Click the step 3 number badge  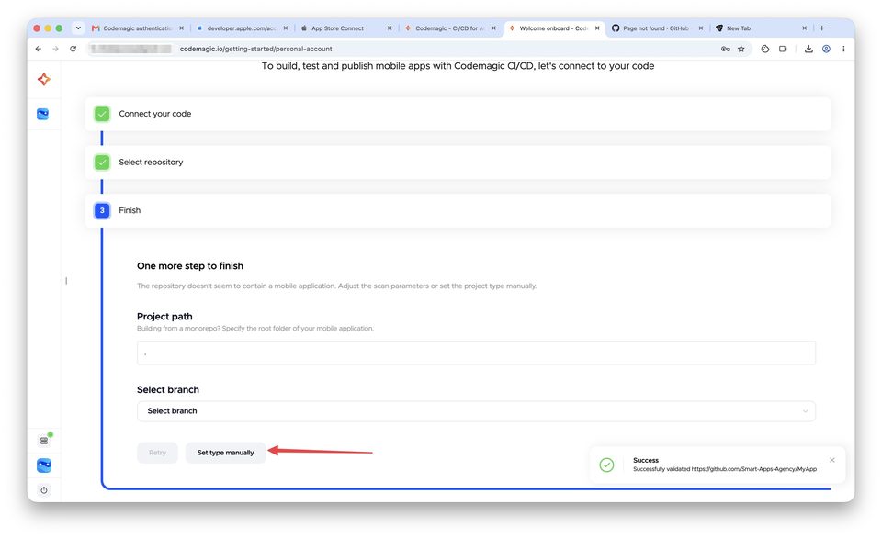pyautogui.click(x=102, y=210)
